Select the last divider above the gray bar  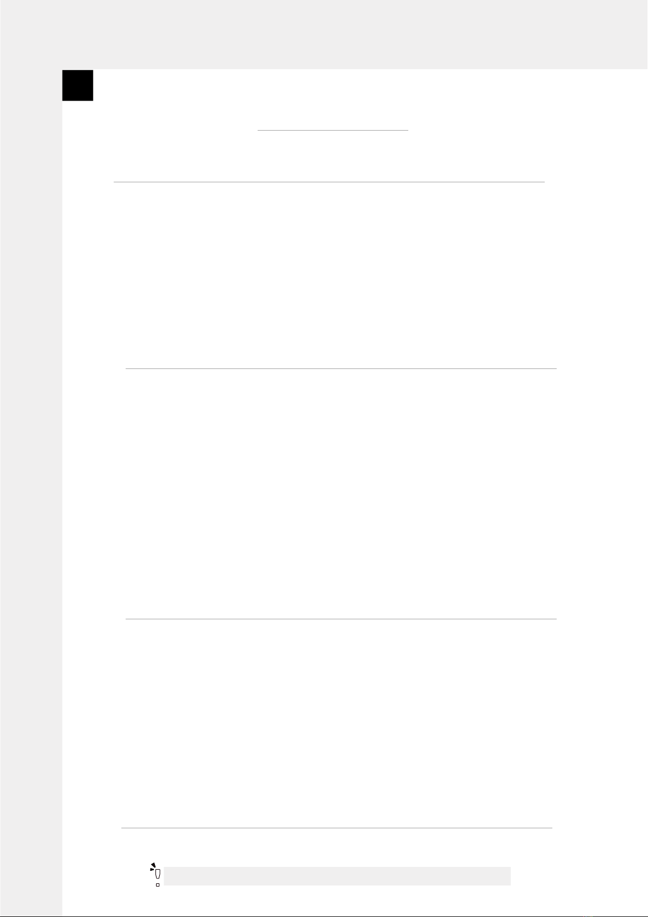click(337, 828)
